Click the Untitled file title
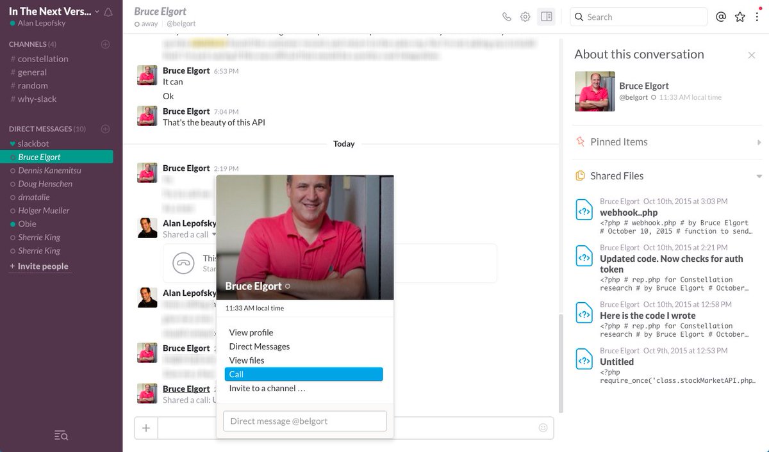Image resolution: width=769 pixels, height=452 pixels. (616, 362)
